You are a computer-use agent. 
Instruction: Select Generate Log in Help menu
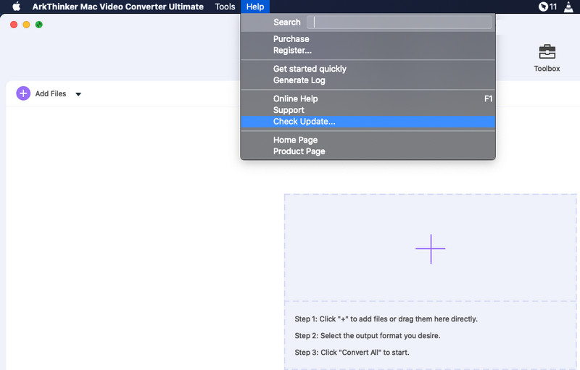pos(368,80)
